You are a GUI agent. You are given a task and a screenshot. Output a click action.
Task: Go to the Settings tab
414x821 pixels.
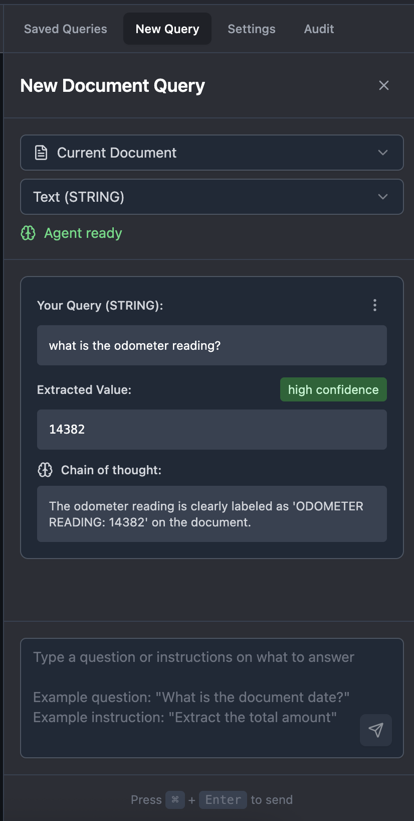coord(252,29)
